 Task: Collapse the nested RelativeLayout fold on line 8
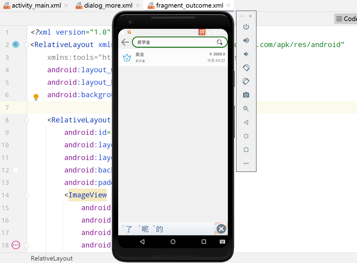click(27, 120)
